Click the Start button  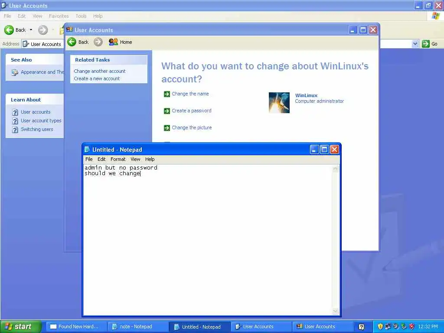tap(21, 326)
